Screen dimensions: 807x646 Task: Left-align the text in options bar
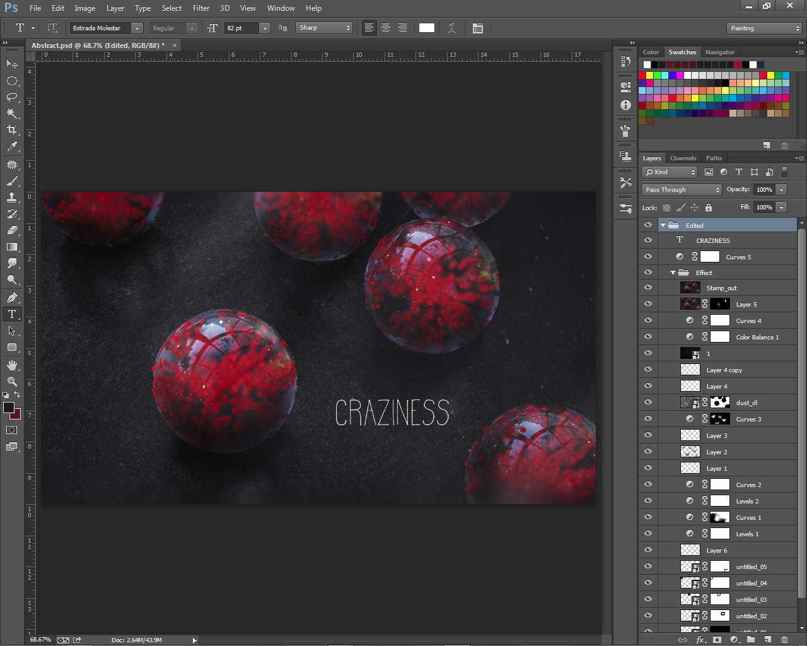[369, 28]
